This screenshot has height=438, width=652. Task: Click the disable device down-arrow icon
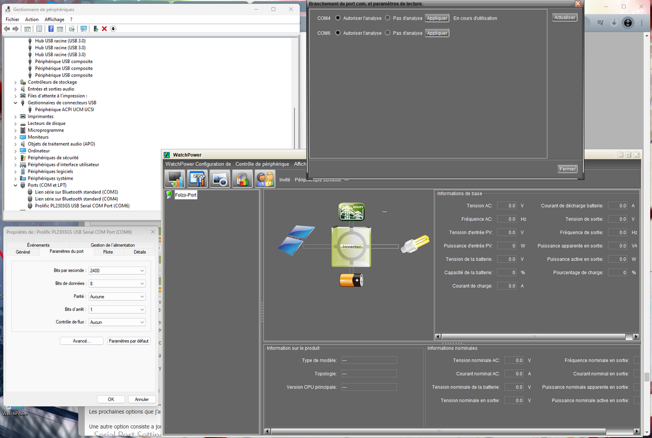click(112, 28)
